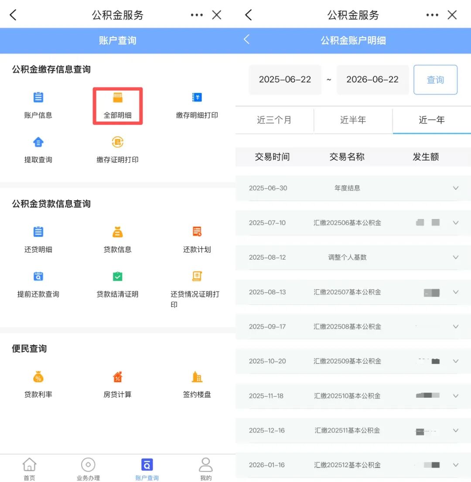
Task: Expand 汇缴202509基本公积金 row chevron
Action: click(x=456, y=361)
